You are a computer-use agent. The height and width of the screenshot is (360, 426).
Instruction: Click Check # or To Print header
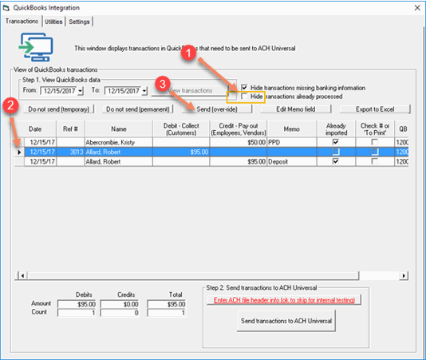pyautogui.click(x=375, y=129)
